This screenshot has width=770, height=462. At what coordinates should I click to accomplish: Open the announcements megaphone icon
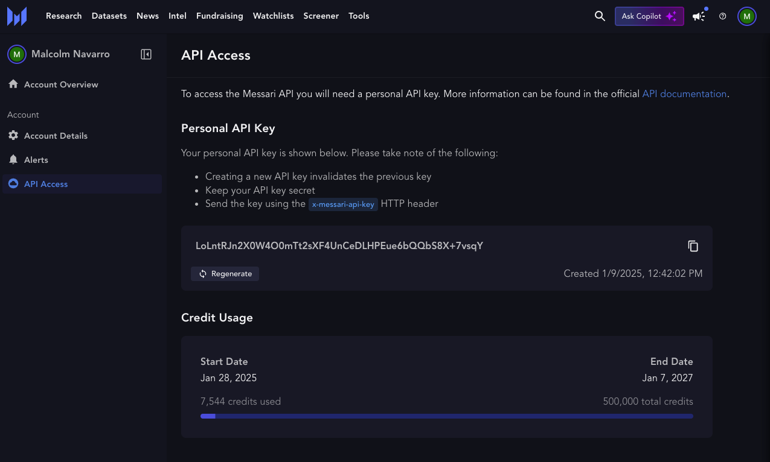click(x=699, y=16)
